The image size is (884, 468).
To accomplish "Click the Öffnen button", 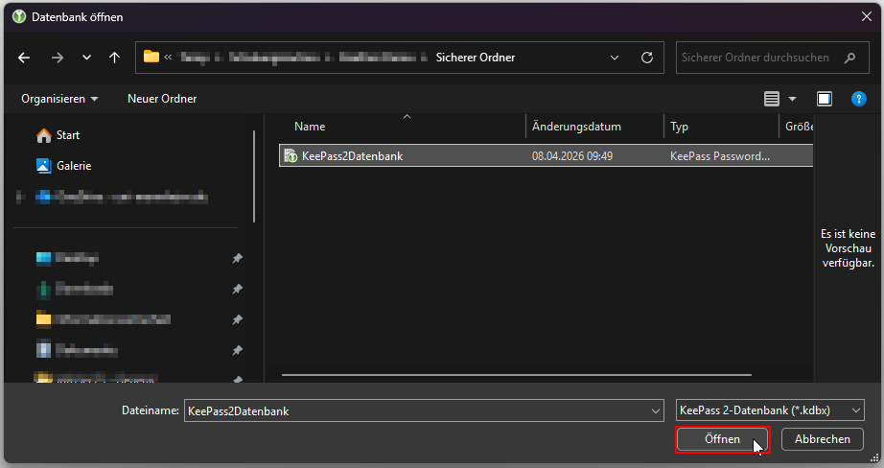I will point(722,439).
